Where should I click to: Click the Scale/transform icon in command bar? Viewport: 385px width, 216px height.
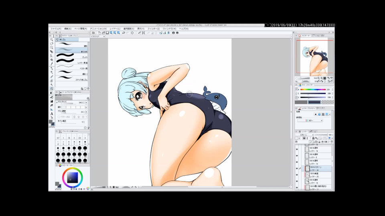point(144,33)
